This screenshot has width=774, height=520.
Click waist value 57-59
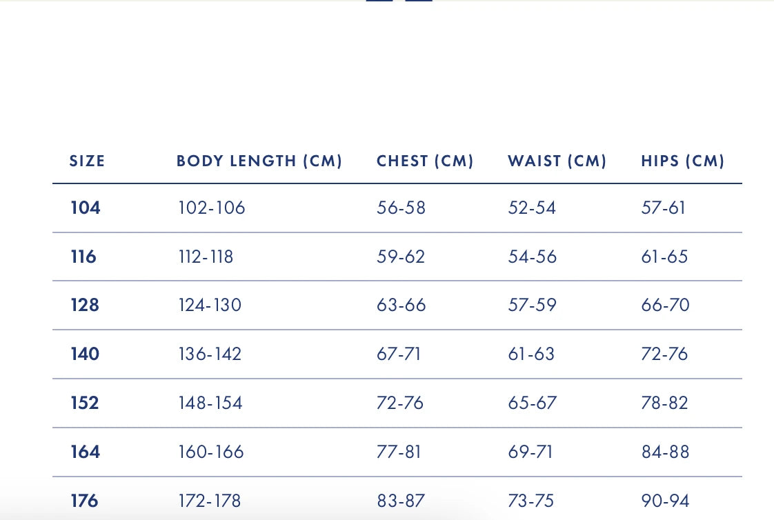tap(532, 305)
